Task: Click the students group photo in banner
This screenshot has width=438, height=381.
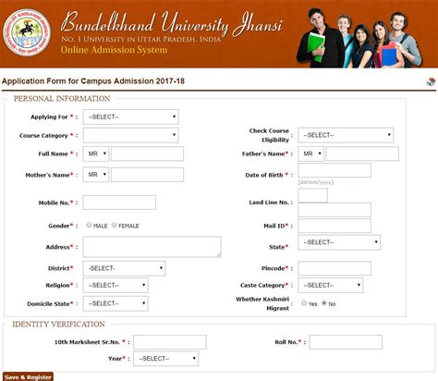Action: tap(359, 38)
